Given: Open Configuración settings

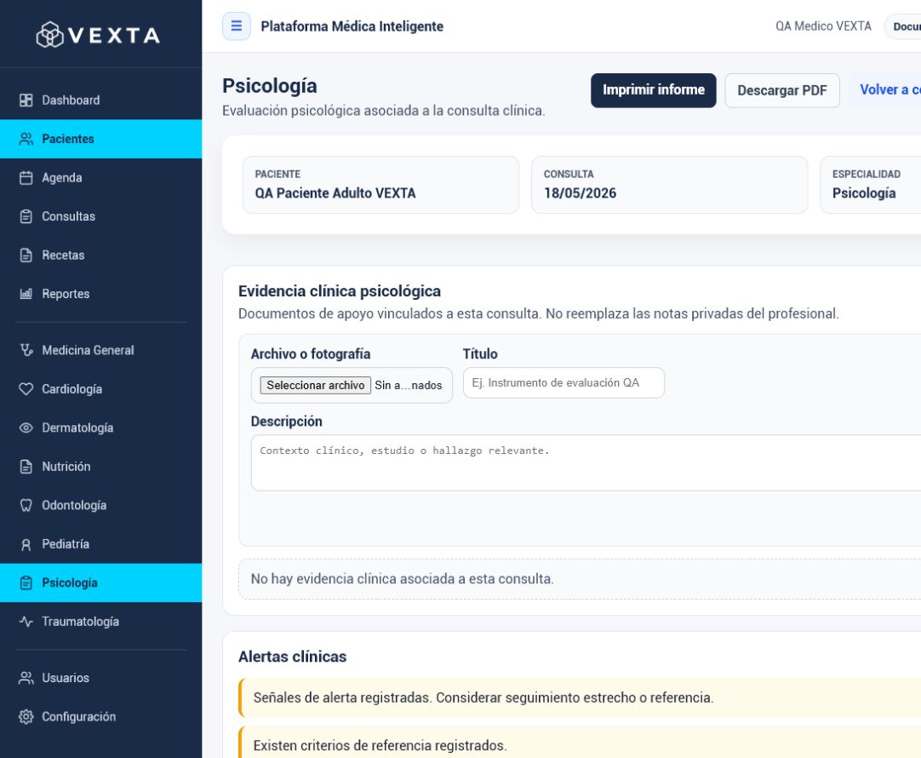Looking at the screenshot, I should [x=101, y=717].
